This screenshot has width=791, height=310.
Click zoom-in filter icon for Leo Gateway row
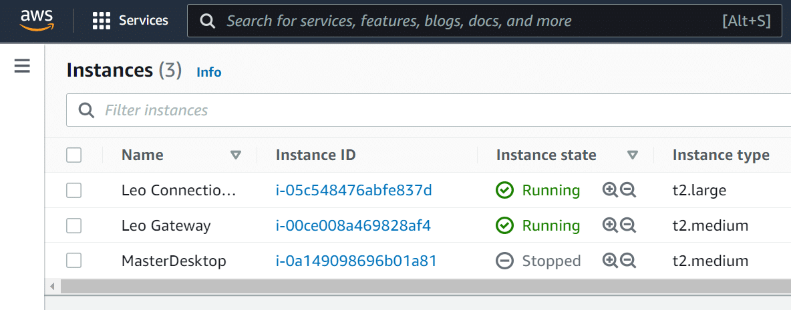tap(610, 225)
